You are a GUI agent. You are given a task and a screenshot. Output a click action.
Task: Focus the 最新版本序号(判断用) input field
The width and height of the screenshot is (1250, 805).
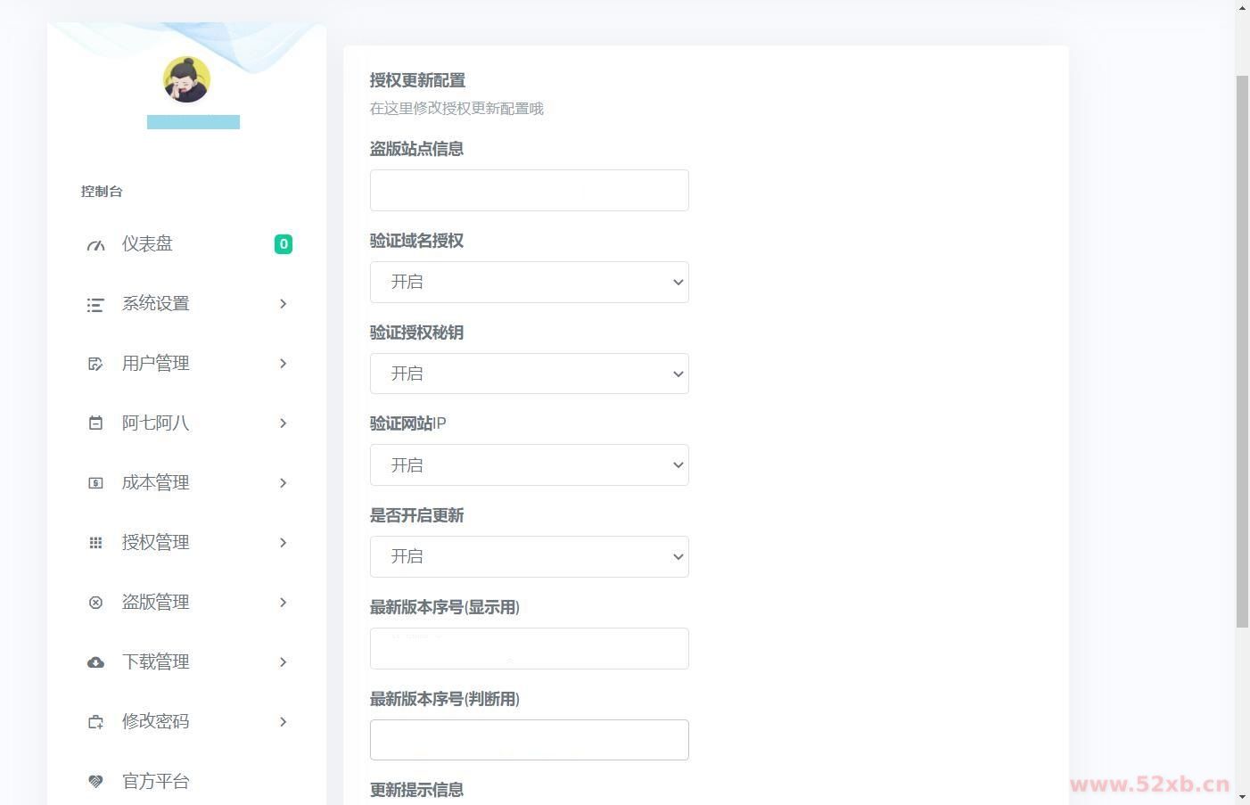pos(529,740)
